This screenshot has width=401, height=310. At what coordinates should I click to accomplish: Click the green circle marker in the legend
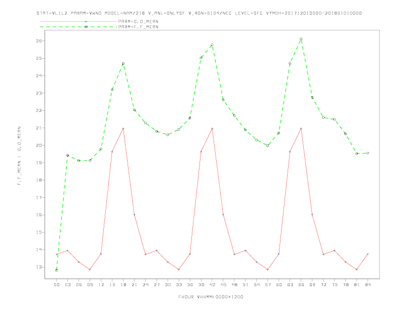point(86,27)
